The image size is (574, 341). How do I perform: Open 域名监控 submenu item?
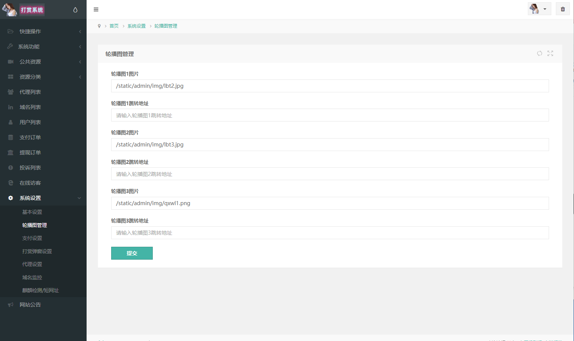(32, 277)
